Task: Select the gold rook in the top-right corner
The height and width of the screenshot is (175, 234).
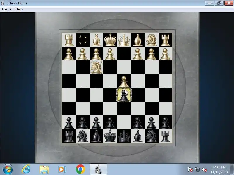Action: click(165, 40)
